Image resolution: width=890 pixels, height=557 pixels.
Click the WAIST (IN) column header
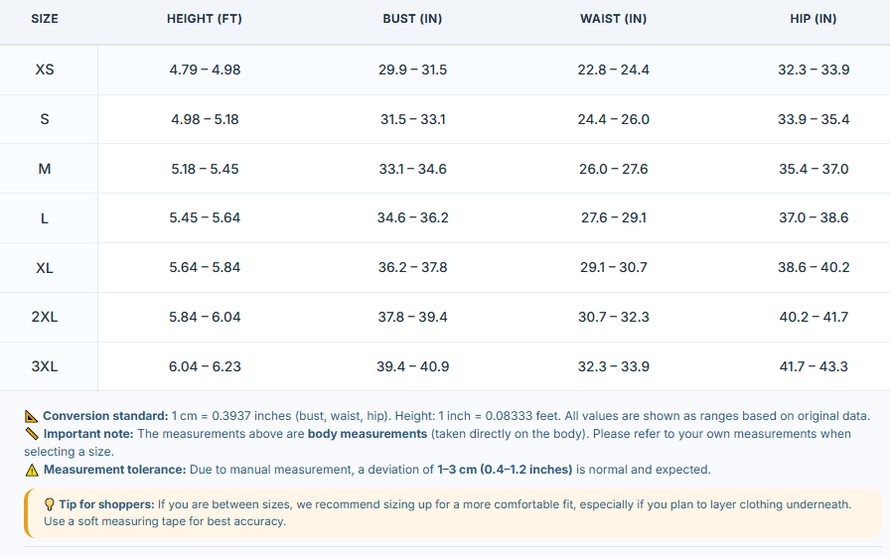click(614, 19)
